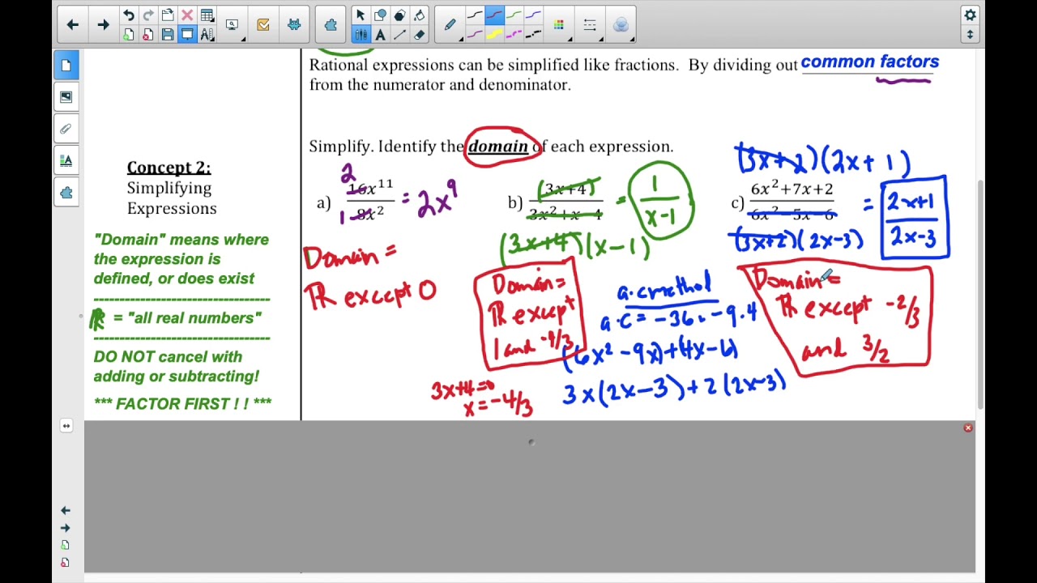Viewport: 1037px width, 583px height.
Task: Choose the Fill paint bucket tool
Action: tap(419, 15)
